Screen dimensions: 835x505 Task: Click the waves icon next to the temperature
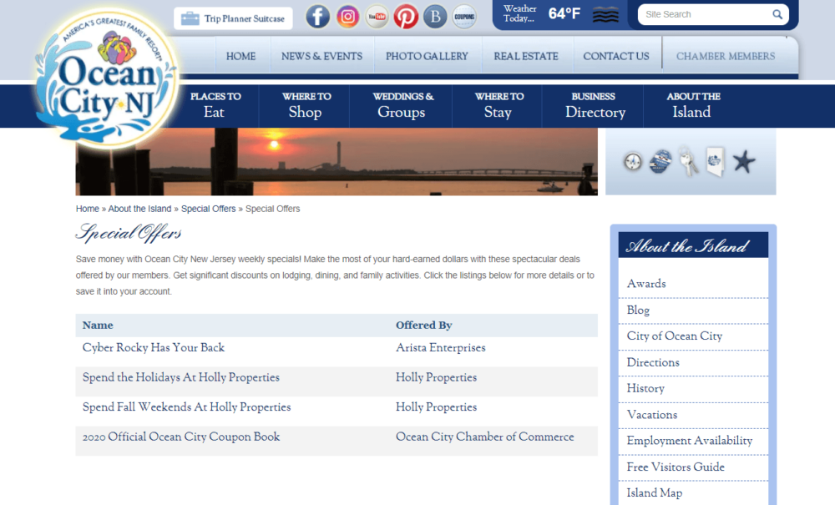click(x=605, y=14)
